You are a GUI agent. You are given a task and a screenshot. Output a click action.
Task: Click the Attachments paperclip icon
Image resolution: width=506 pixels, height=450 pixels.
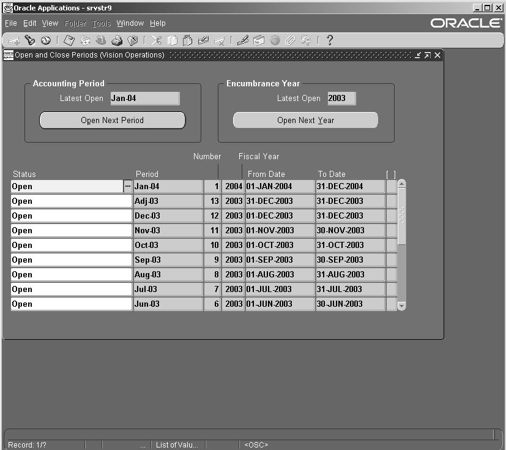click(290, 40)
